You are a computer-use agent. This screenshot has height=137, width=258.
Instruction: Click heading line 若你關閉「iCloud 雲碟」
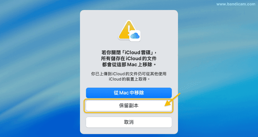point(129,53)
